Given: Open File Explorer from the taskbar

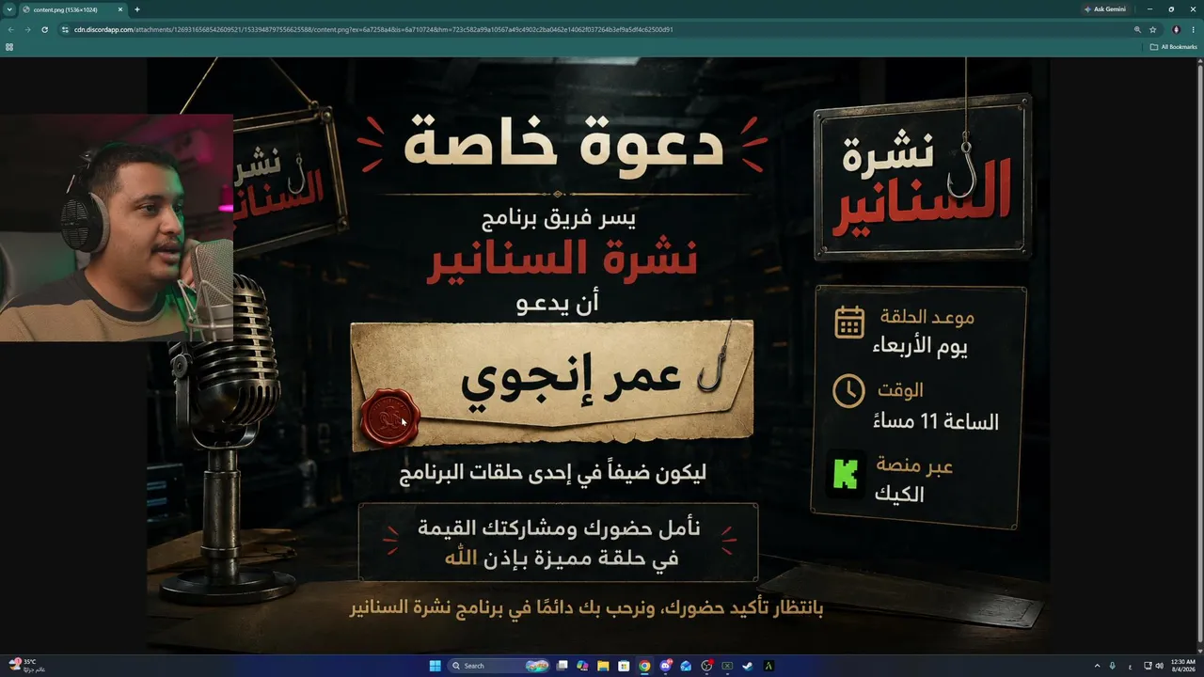Looking at the screenshot, I should pos(604,666).
